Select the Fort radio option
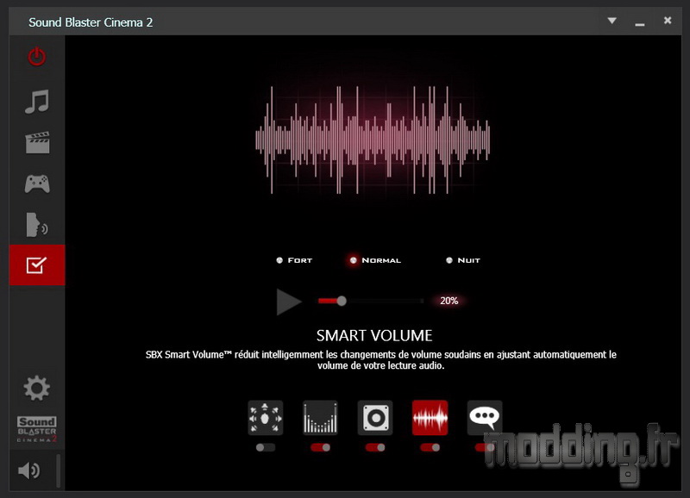This screenshot has height=498, width=690. point(294,260)
